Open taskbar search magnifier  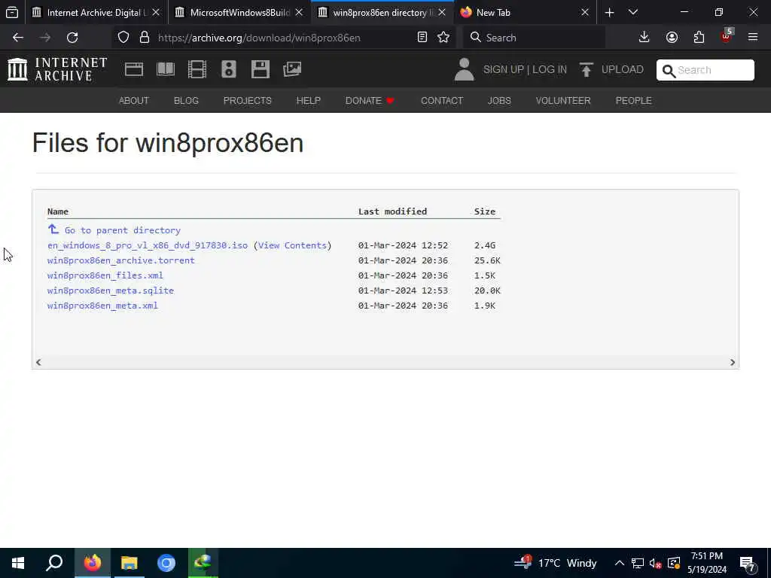(x=54, y=563)
